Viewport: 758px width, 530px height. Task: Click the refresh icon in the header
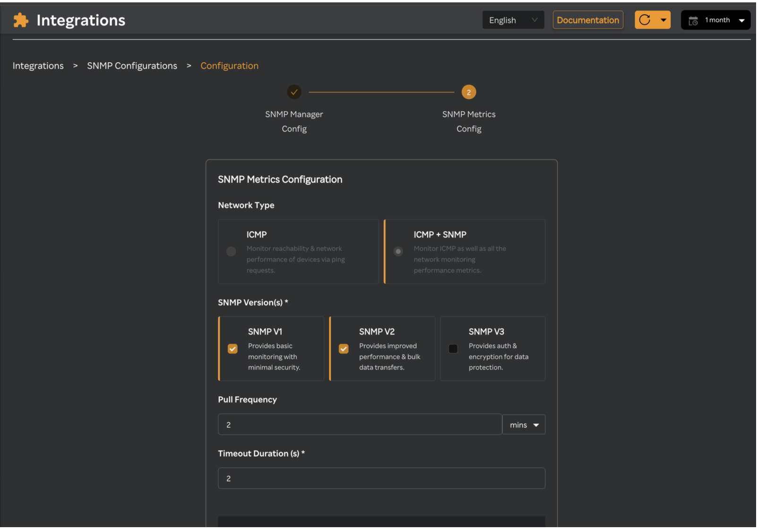645,20
